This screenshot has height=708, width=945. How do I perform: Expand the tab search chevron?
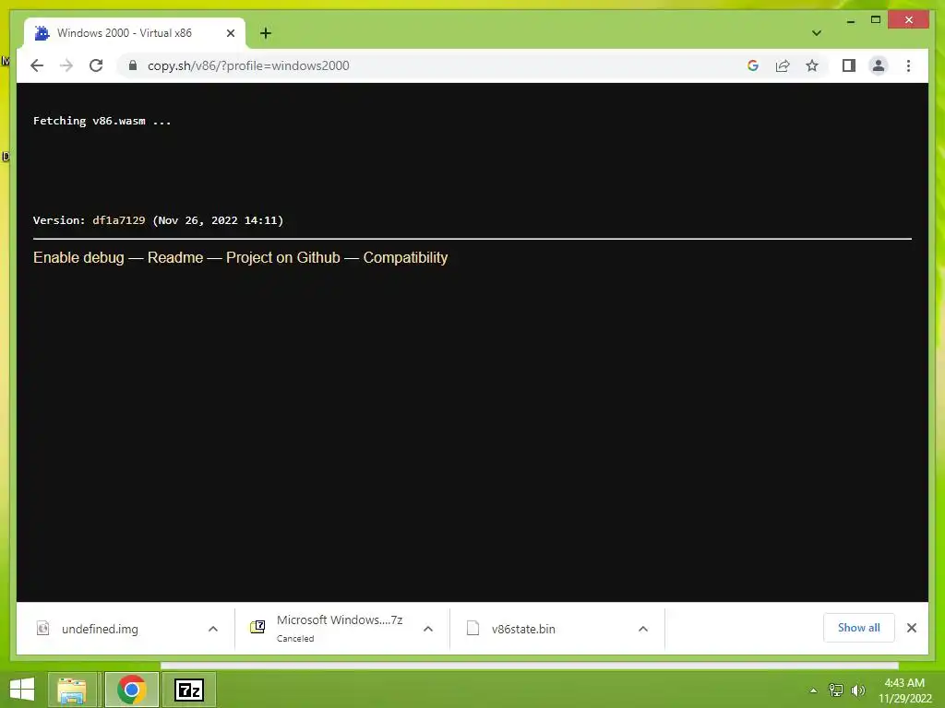pos(816,33)
